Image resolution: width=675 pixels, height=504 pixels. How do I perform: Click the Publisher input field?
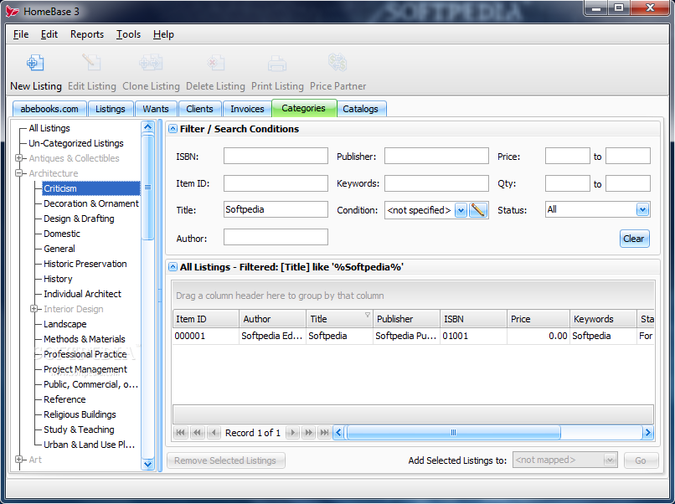click(436, 156)
